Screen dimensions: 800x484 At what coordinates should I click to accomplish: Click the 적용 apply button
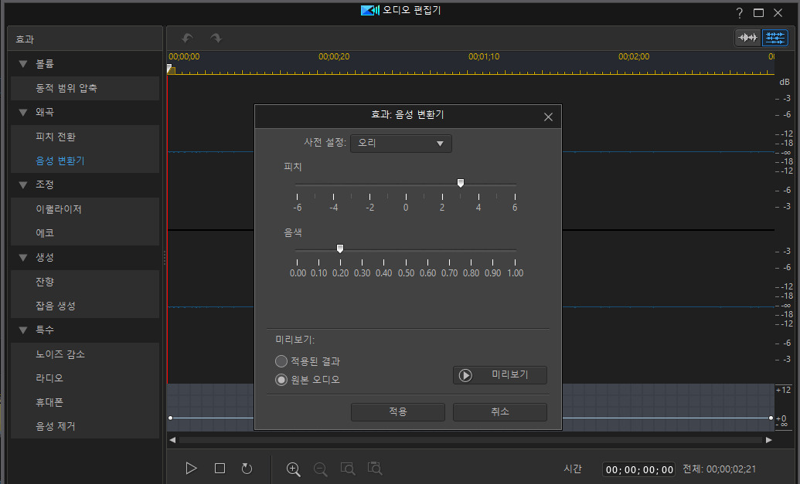click(x=398, y=411)
